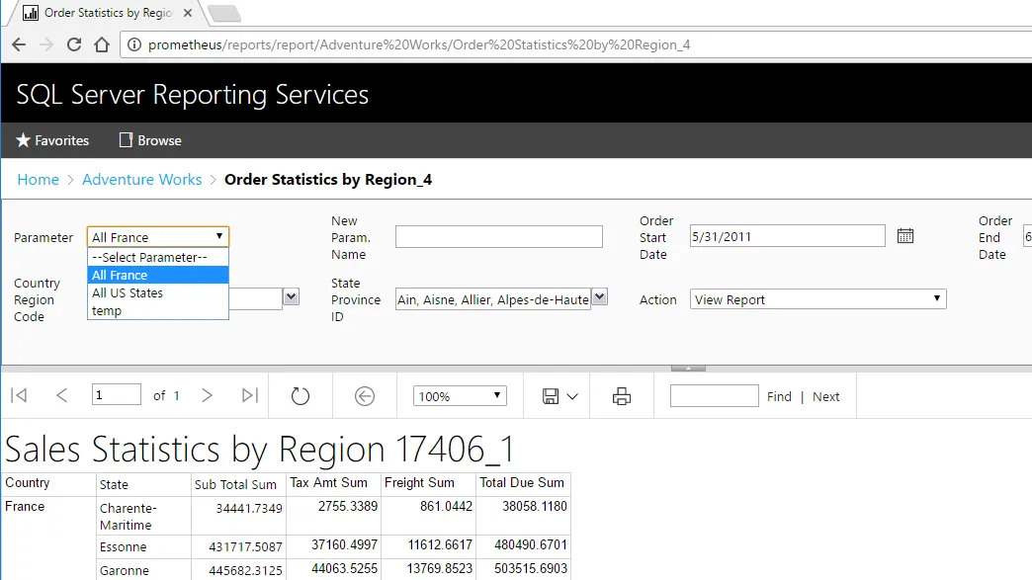Select 'All US States' from parameter list
Screen dimensions: 1032x580
128,293
